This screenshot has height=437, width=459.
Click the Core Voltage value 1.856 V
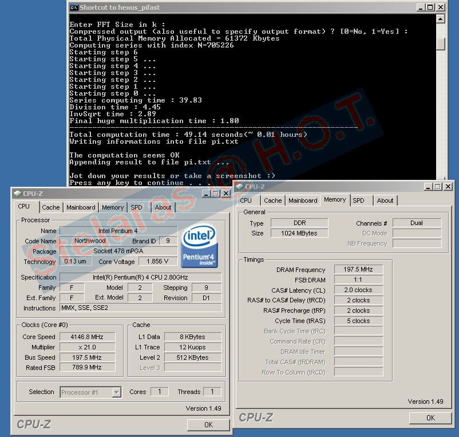pyautogui.click(x=158, y=261)
